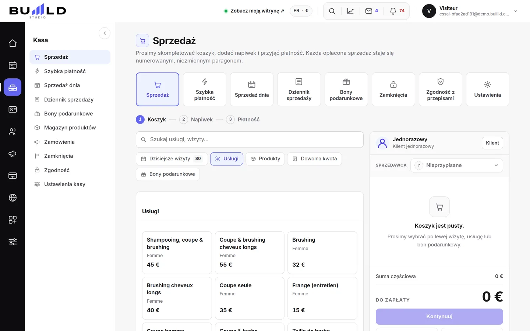Expand the Visiteur account menu chevron
The width and height of the screenshot is (530, 331).
click(x=516, y=11)
